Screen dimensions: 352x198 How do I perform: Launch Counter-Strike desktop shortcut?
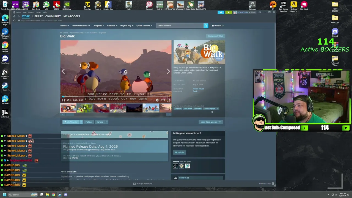(x=108, y=5)
